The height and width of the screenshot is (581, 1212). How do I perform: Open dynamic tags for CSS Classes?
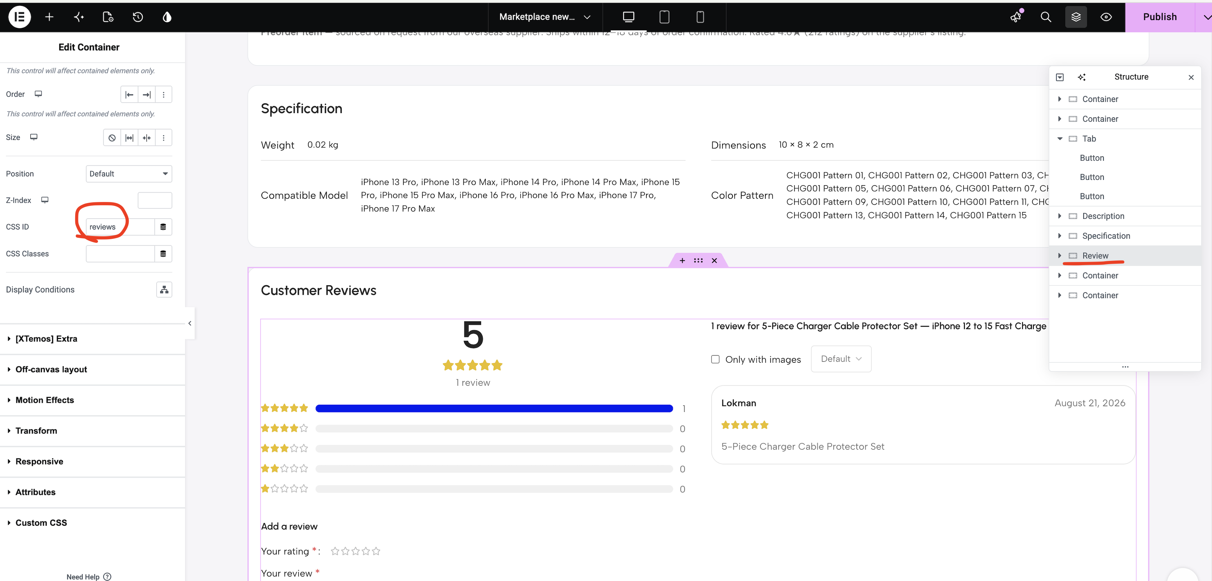163,254
